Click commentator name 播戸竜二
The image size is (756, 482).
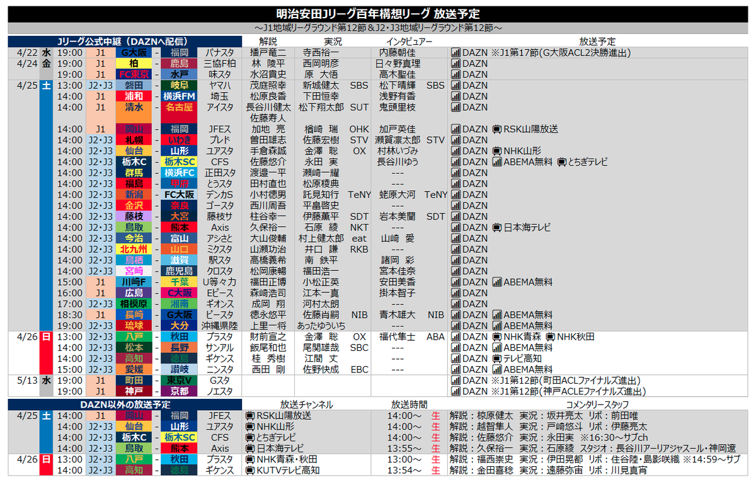pyautogui.click(x=268, y=53)
